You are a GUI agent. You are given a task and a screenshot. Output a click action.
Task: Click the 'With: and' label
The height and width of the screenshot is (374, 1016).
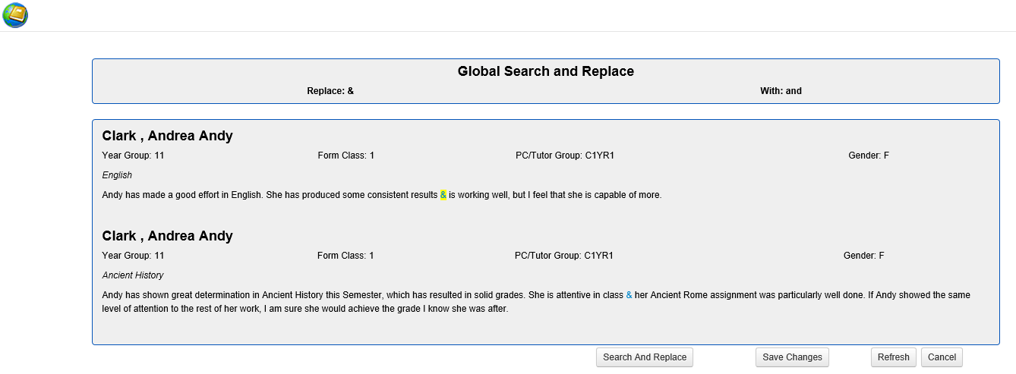tap(781, 91)
